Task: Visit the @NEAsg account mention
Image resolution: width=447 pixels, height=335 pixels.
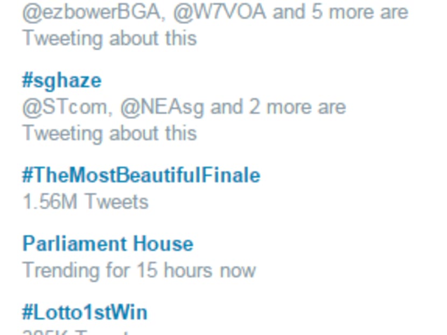Action: (162, 107)
